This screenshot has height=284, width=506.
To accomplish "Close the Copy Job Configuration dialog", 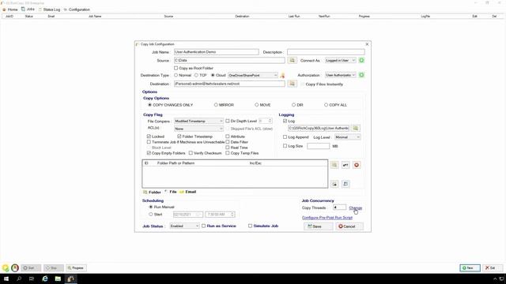I will point(367,44).
